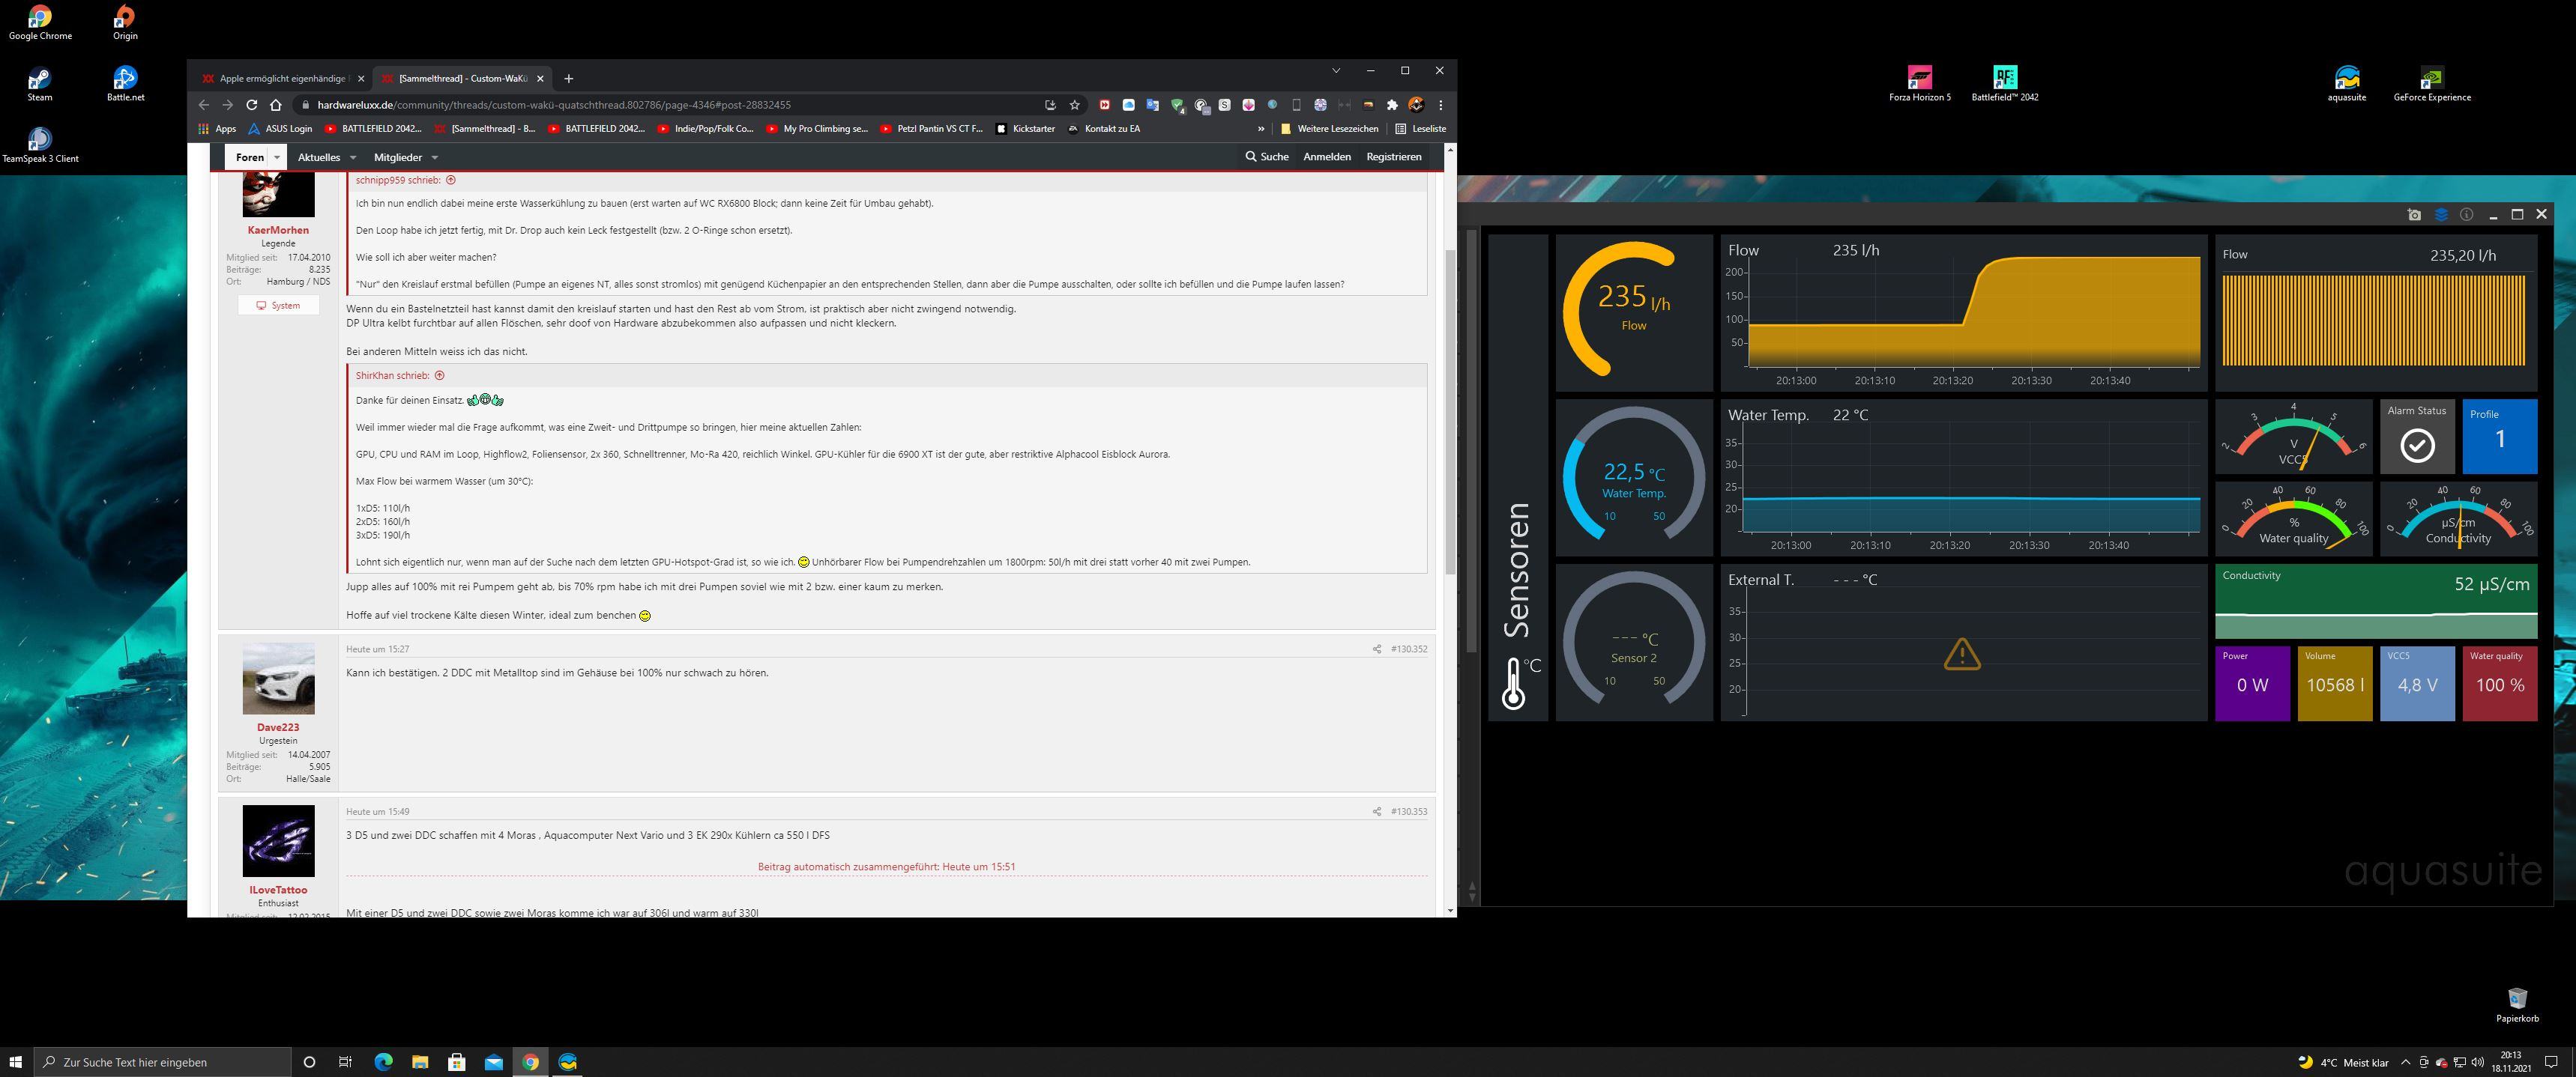Reload the page in Chrome
Image resolution: width=2576 pixels, height=1077 pixels.
[252, 105]
